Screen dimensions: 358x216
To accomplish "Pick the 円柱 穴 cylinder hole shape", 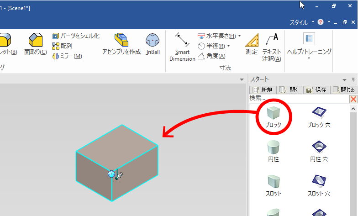I will pyautogui.click(x=319, y=151).
